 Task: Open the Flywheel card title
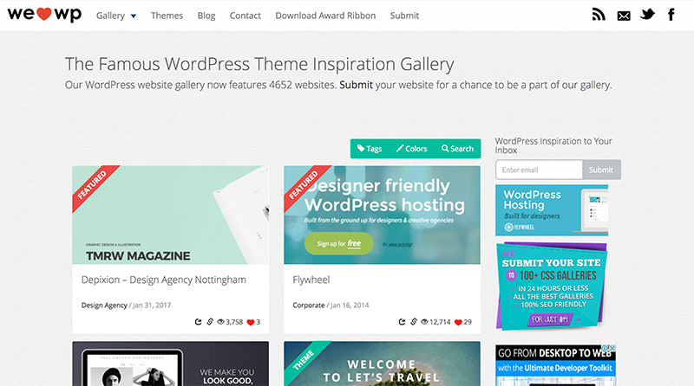(x=311, y=280)
